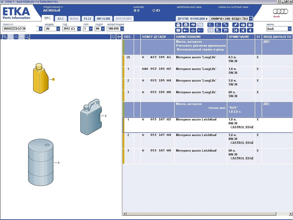Viewport: 293px width, 220px height.
Task: Click the ПРИМЕЧАНИЕ column header
Action: [241, 37]
